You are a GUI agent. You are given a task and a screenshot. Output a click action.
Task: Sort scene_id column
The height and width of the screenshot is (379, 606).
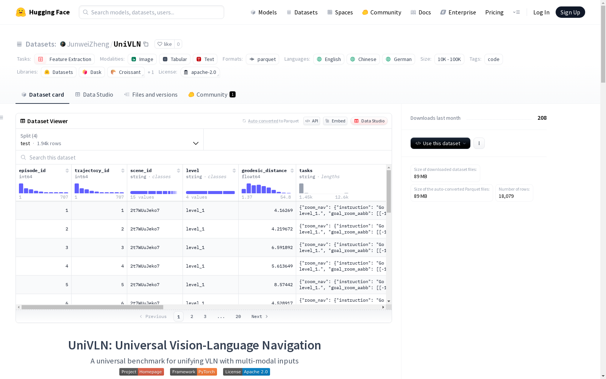coord(178,171)
